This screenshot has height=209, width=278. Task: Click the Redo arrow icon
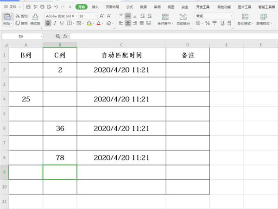63,7
